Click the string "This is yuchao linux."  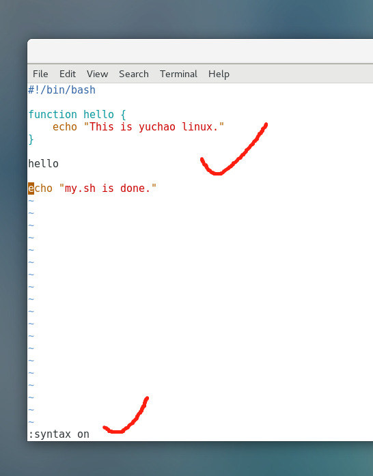154,126
